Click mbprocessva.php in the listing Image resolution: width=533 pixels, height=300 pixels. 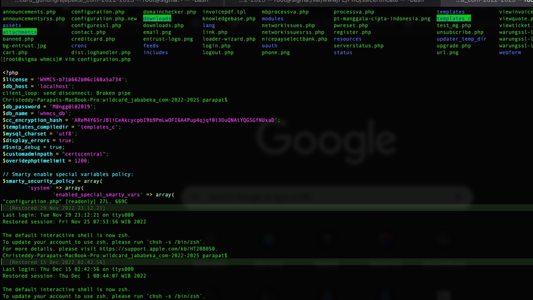point(285,12)
